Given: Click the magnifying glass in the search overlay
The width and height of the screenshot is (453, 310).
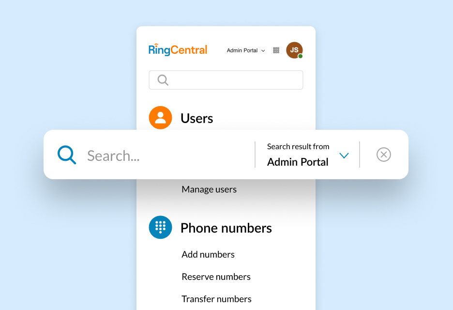Looking at the screenshot, I should coord(66,155).
